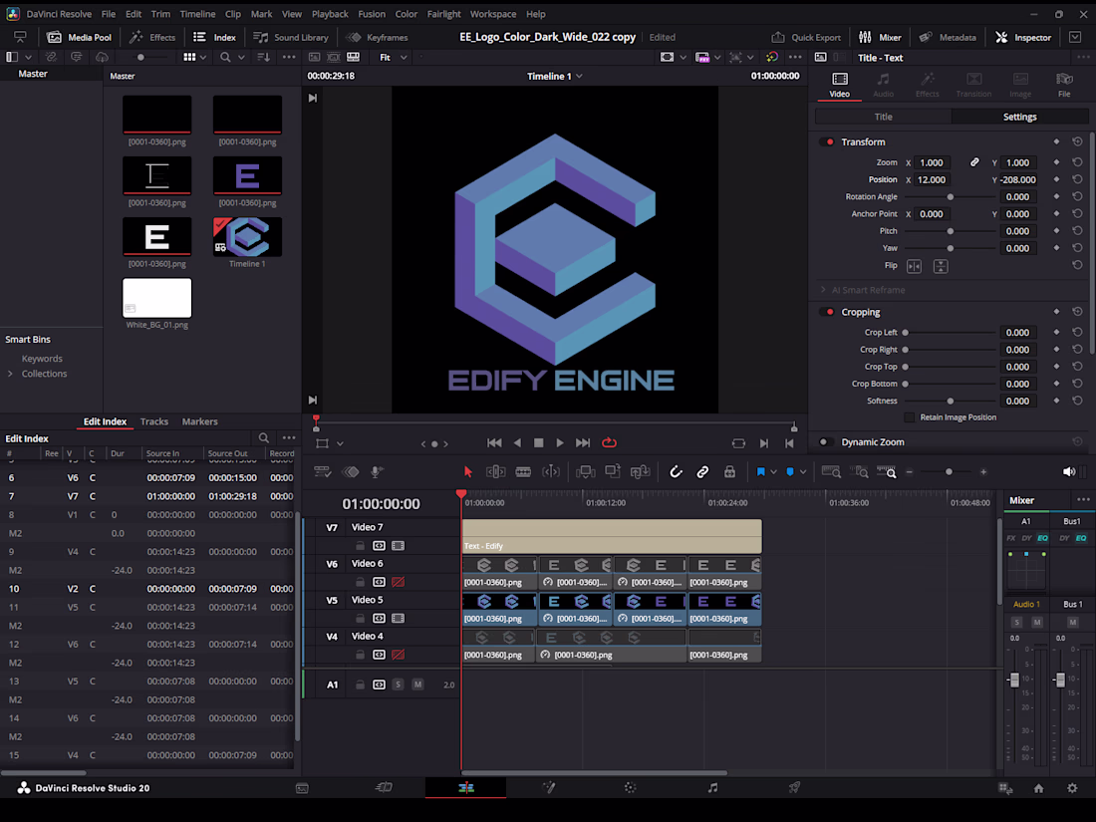Expand the Collections smart bin

(10, 374)
